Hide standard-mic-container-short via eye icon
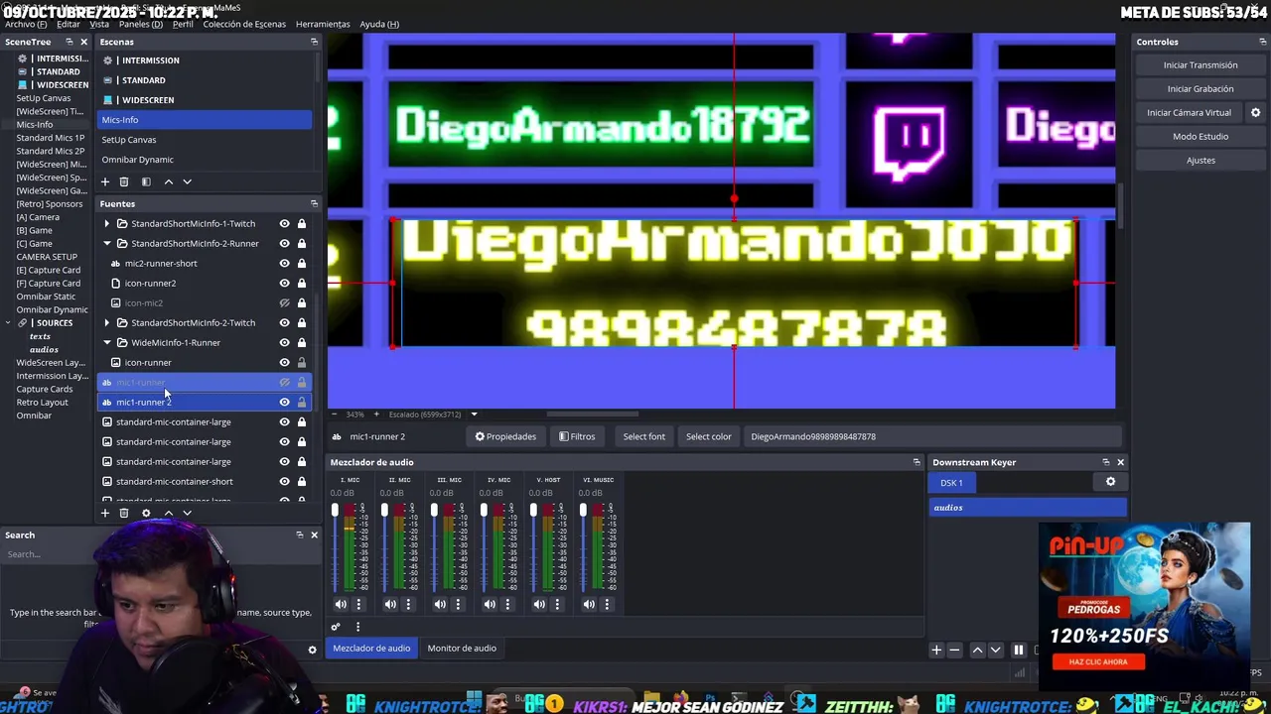This screenshot has height=714, width=1271. (x=284, y=482)
